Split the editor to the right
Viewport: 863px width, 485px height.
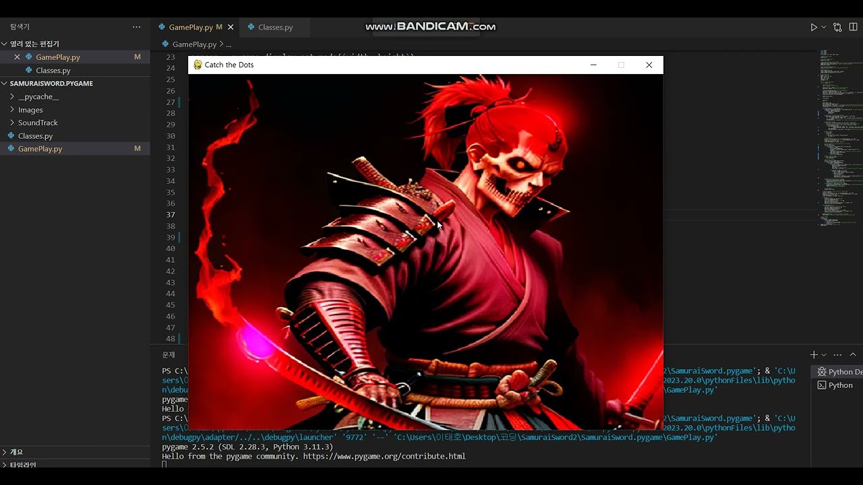pyautogui.click(x=853, y=28)
